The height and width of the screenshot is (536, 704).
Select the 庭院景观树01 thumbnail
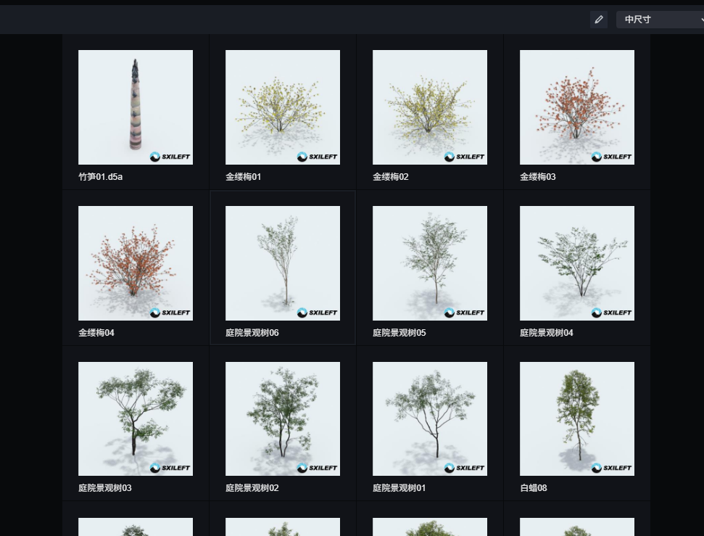coord(430,419)
